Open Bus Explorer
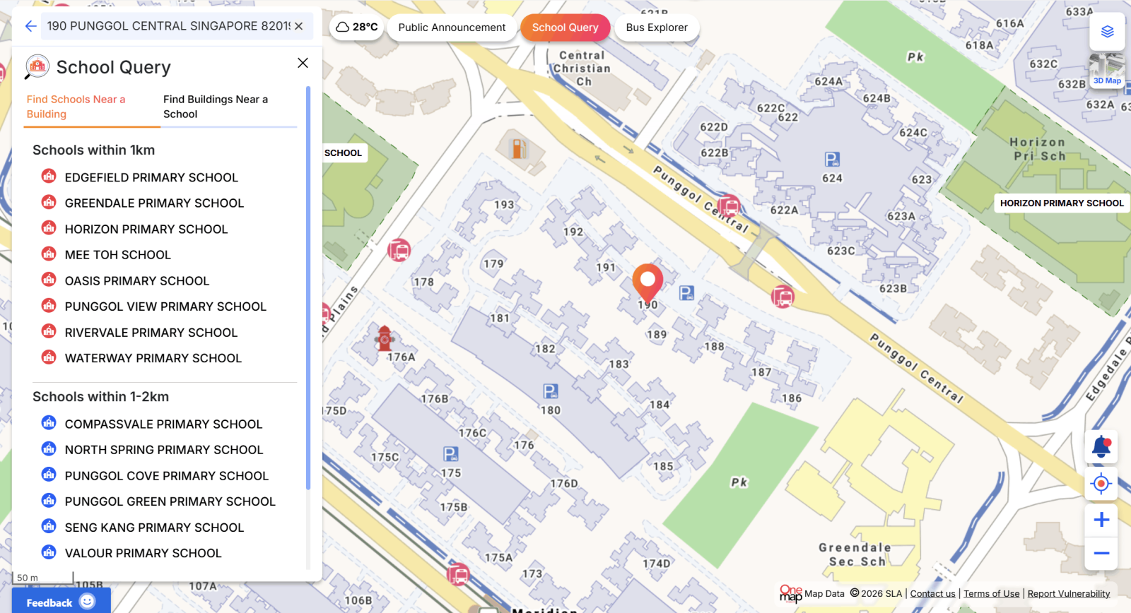The height and width of the screenshot is (613, 1131). pyautogui.click(x=657, y=28)
